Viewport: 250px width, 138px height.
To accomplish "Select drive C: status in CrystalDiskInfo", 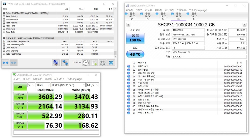I will click(x=132, y=16).
